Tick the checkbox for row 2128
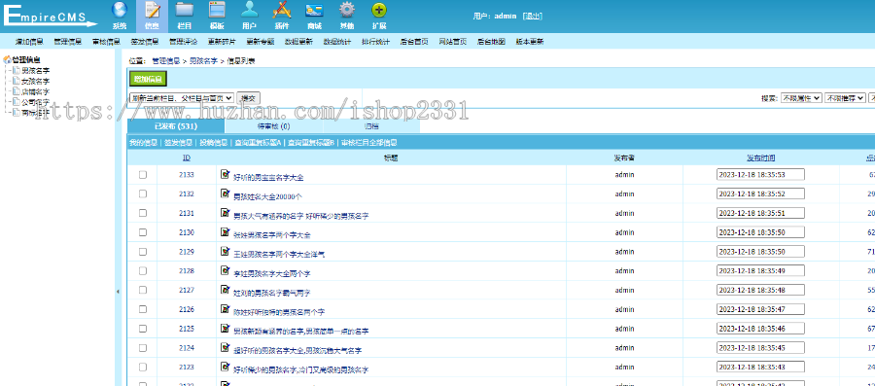The image size is (875, 386). [x=143, y=270]
